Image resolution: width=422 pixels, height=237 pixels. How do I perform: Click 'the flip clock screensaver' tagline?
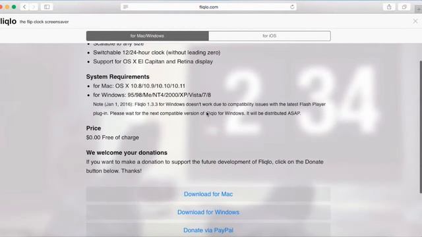click(x=44, y=22)
